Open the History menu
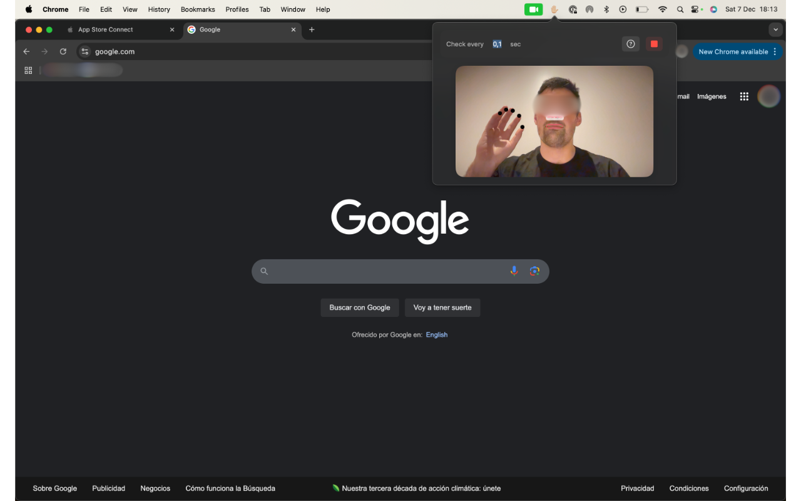Viewport: 801px width, 501px height. tap(159, 9)
